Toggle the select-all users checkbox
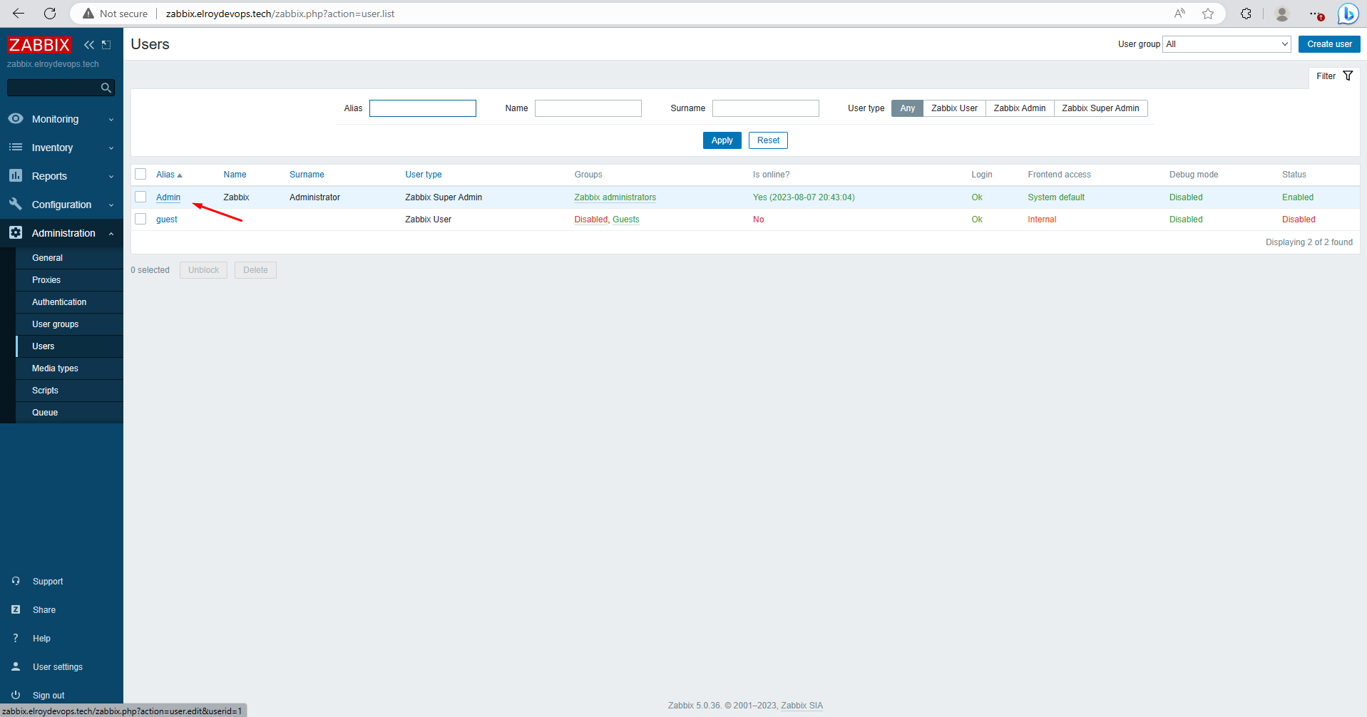Screen dimensions: 1367x717 click(140, 174)
